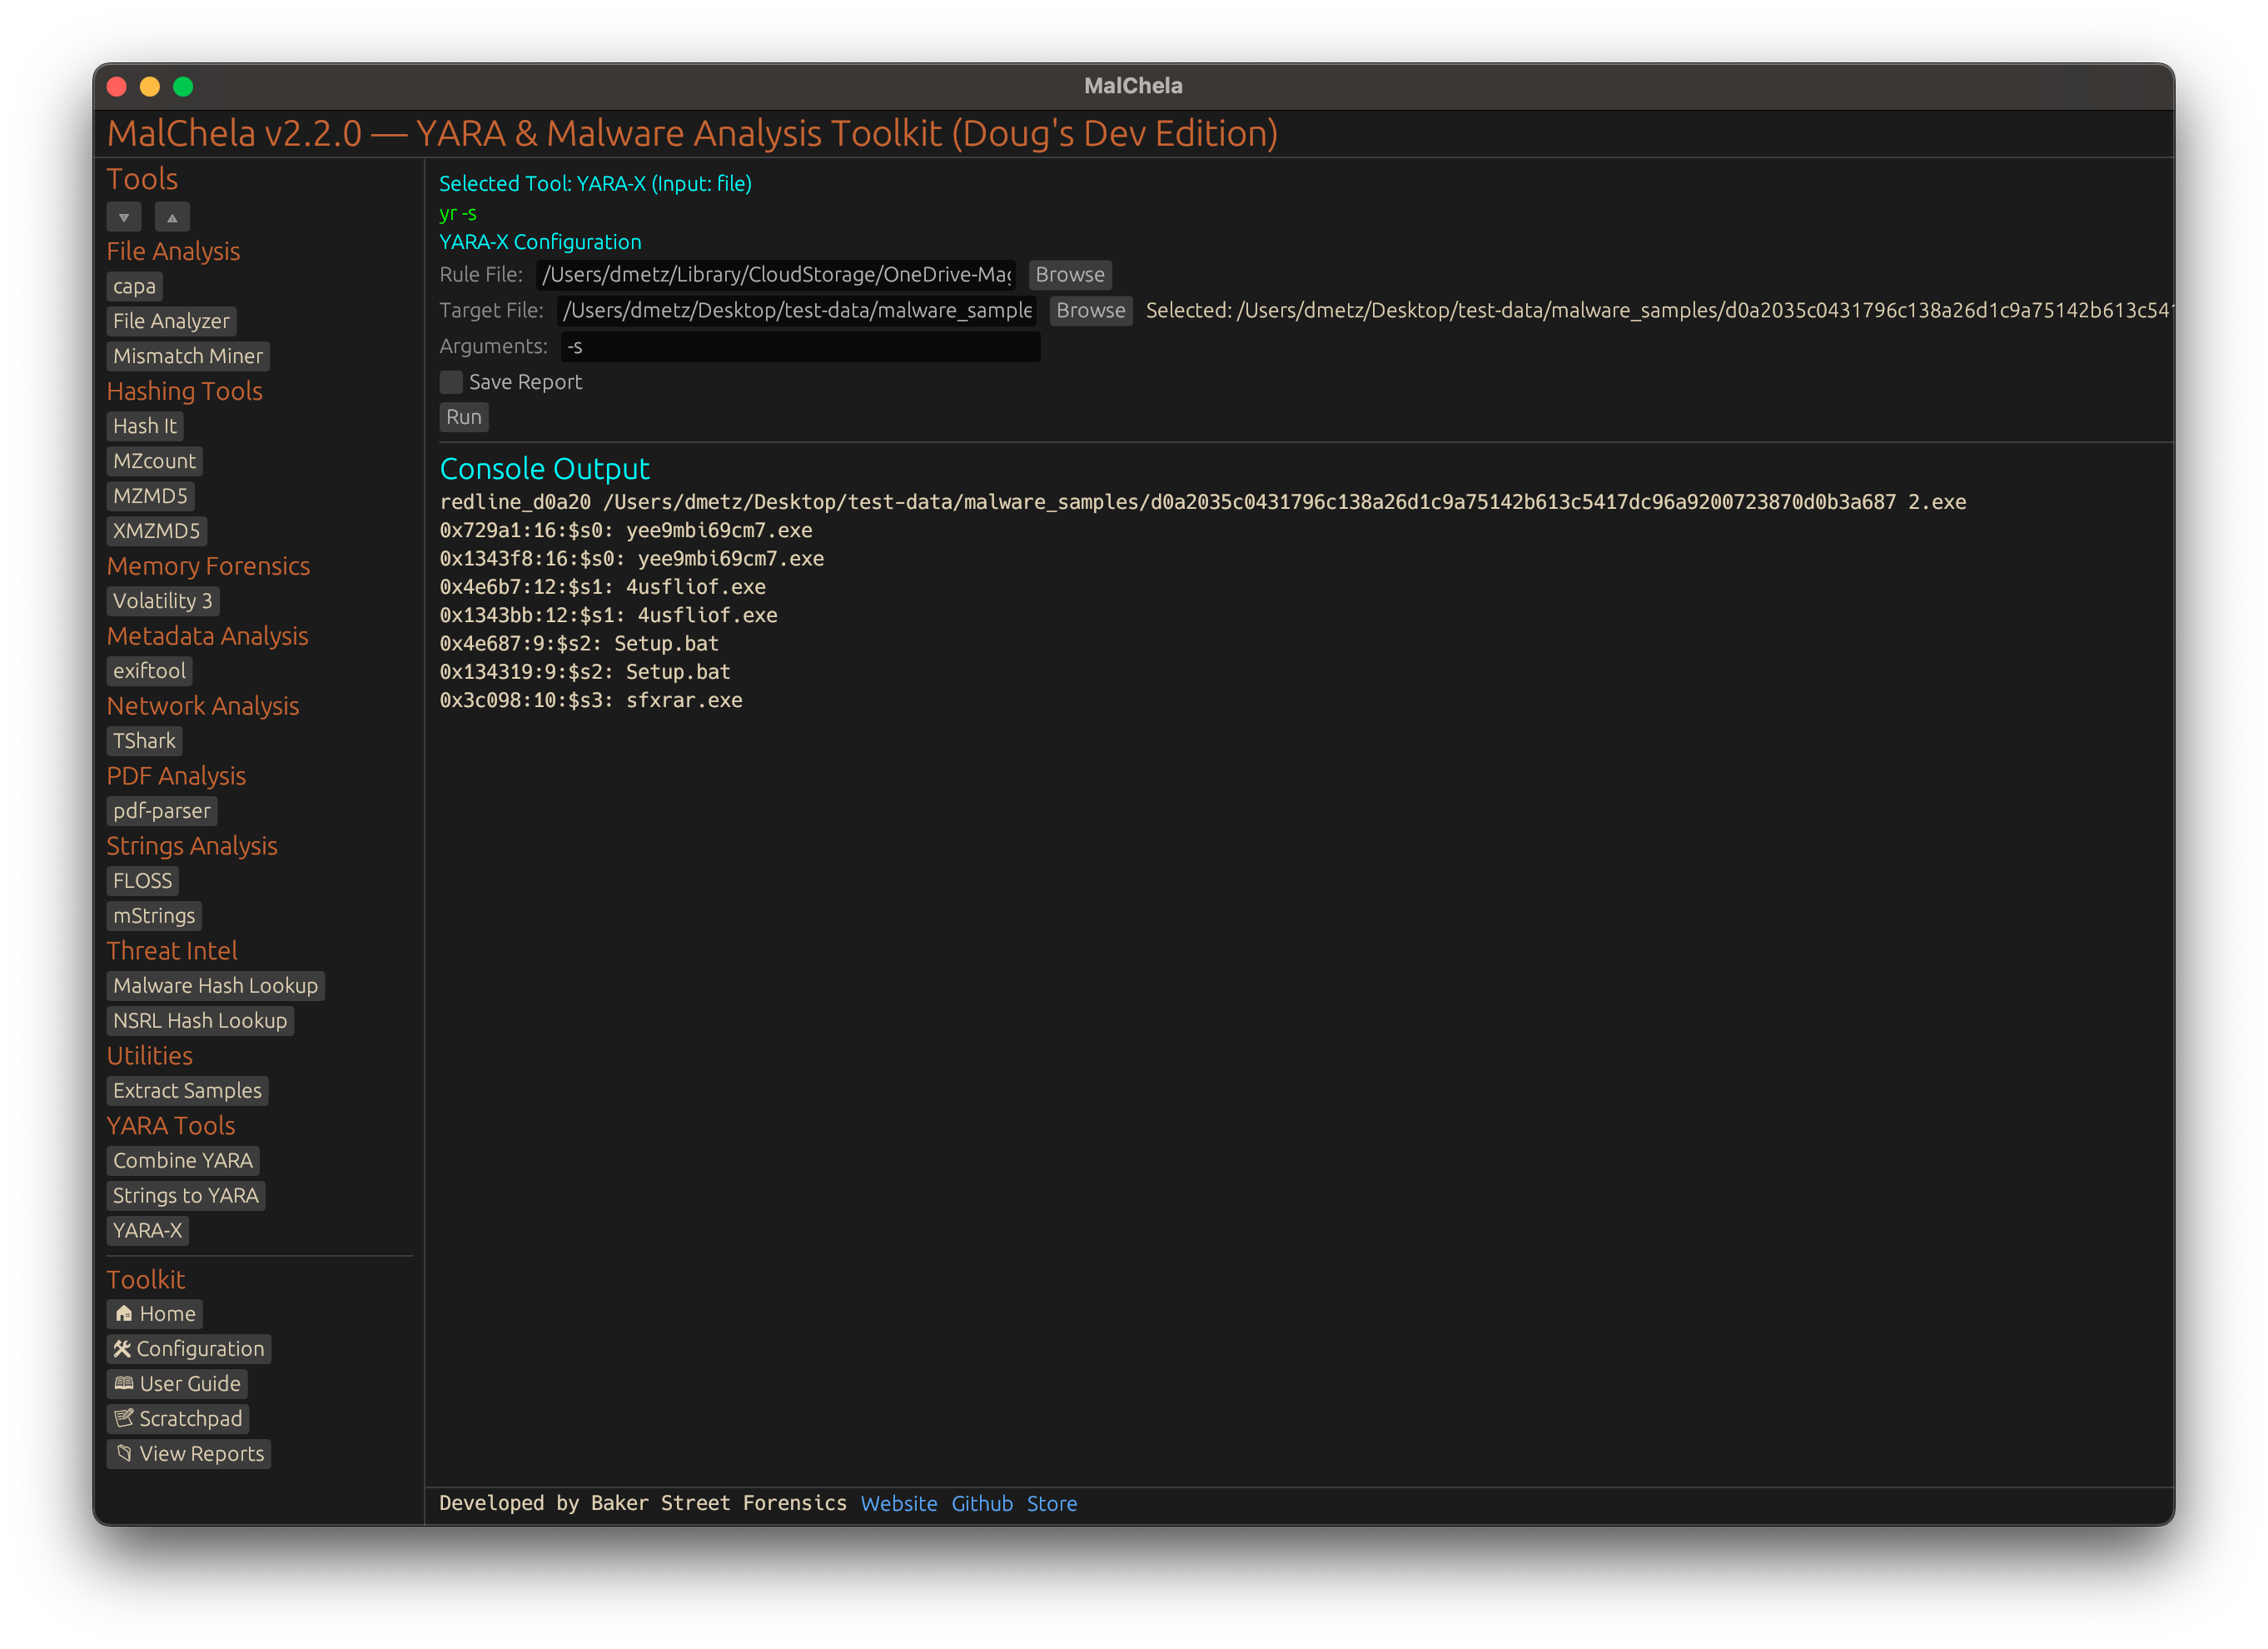This screenshot has width=2268, height=1649.
Task: Open Configuration with the tools icon
Action: tap(189, 1350)
